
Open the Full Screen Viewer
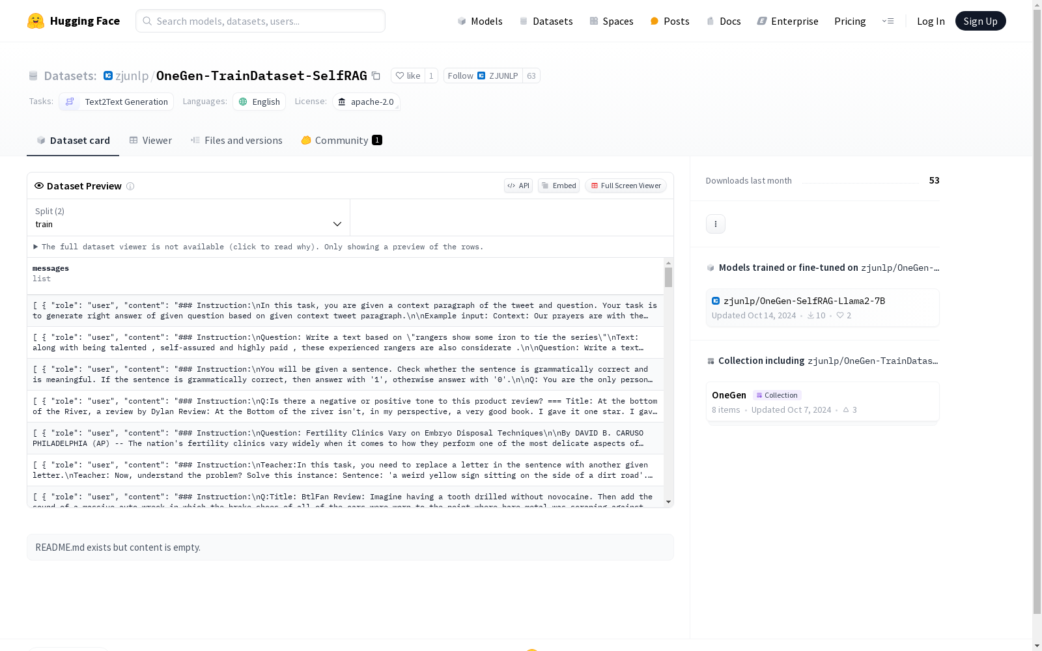pos(626,186)
